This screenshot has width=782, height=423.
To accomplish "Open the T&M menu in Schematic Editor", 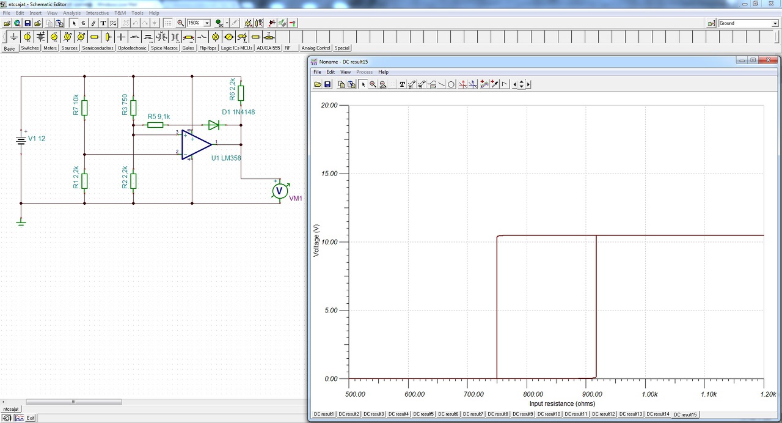I will tap(120, 13).
